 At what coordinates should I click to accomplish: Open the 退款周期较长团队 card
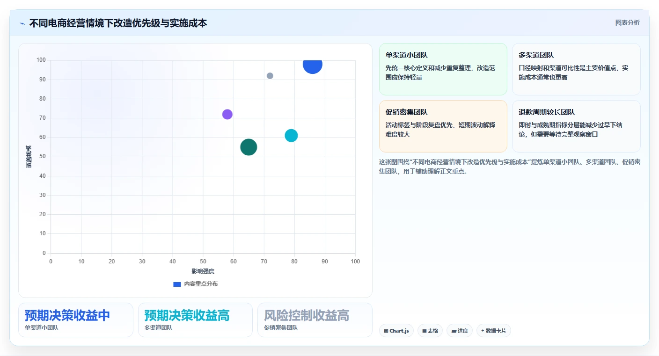(576, 126)
